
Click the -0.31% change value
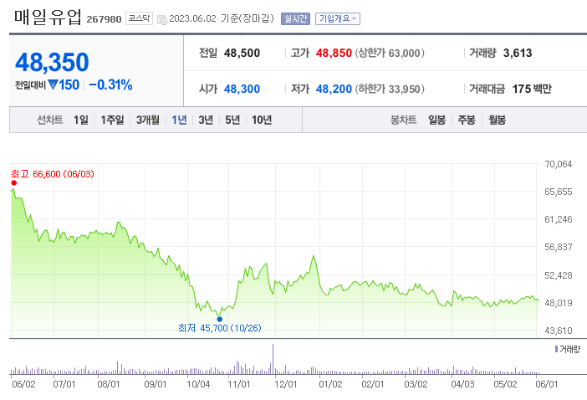(110, 85)
